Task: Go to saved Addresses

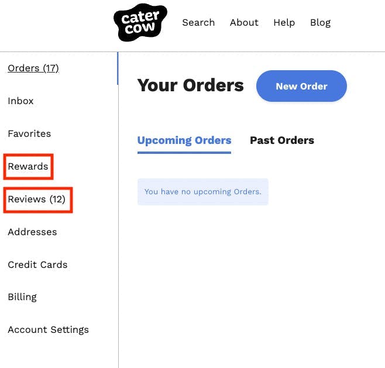Action: pyautogui.click(x=32, y=232)
